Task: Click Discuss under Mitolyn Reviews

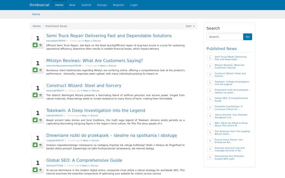Action: pos(112,66)
